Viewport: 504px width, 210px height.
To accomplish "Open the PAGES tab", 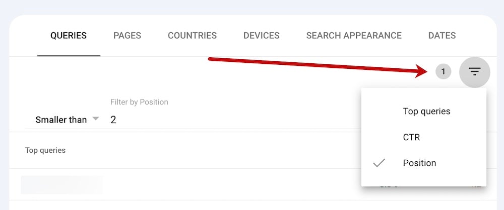I will tap(127, 36).
